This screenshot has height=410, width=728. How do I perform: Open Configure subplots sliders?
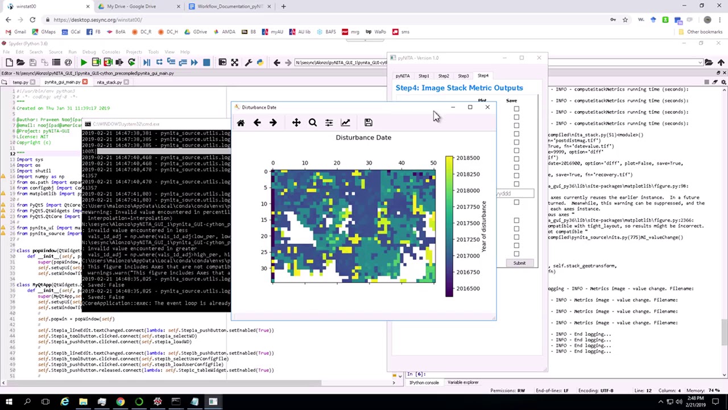point(329,123)
